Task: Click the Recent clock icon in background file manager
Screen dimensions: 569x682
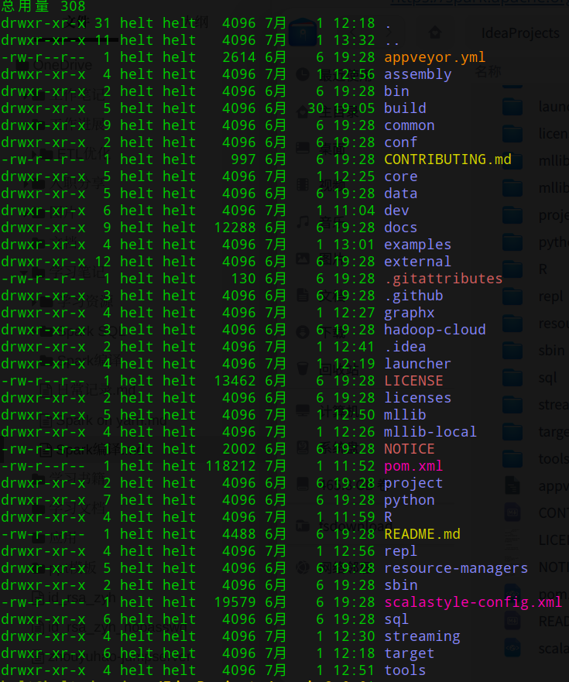Action: tap(303, 75)
